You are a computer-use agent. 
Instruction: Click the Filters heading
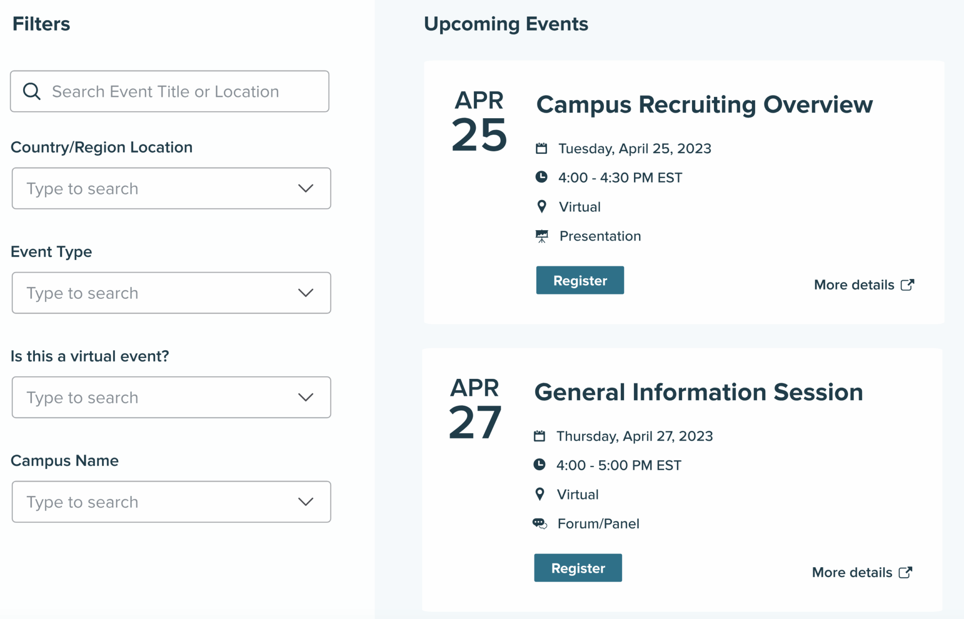[x=41, y=23]
